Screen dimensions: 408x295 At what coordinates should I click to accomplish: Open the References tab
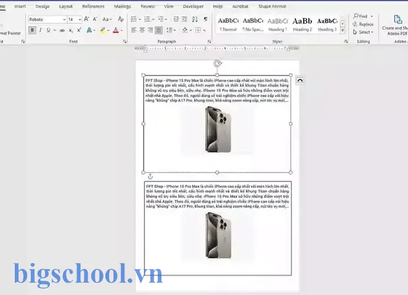93,6
